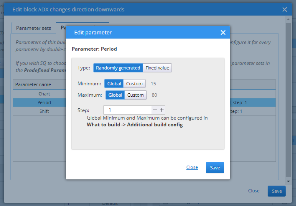
Task: Close the Edit parameter dialog with X
Action: pyautogui.click(x=223, y=33)
